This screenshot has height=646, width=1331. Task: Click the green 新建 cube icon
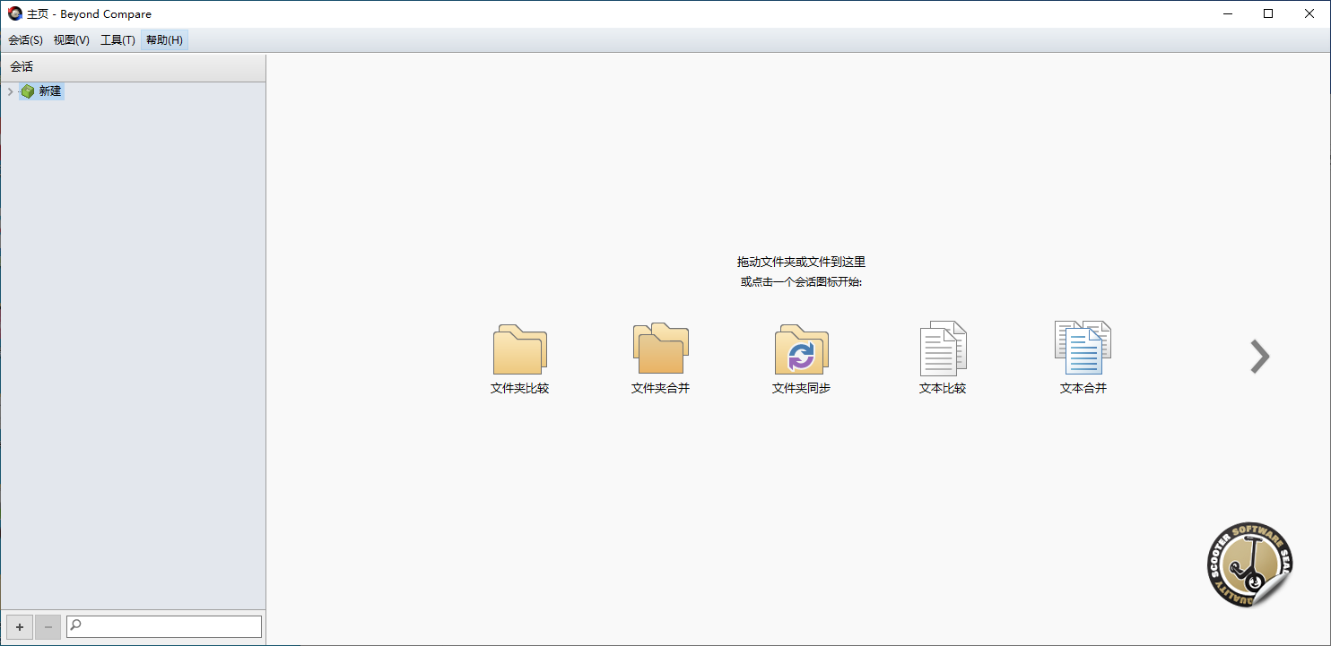[28, 91]
